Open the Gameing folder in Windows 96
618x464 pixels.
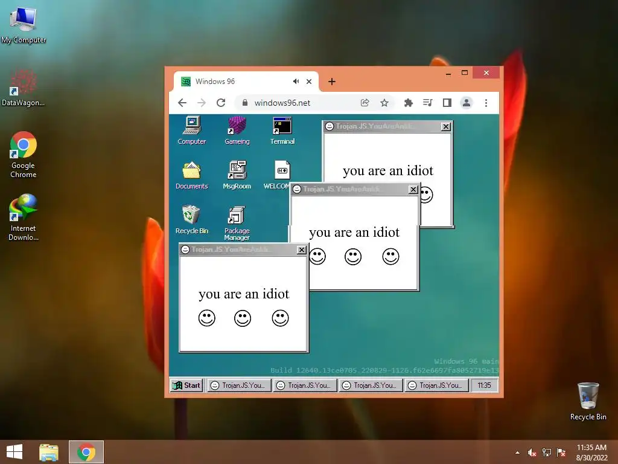coord(237,130)
